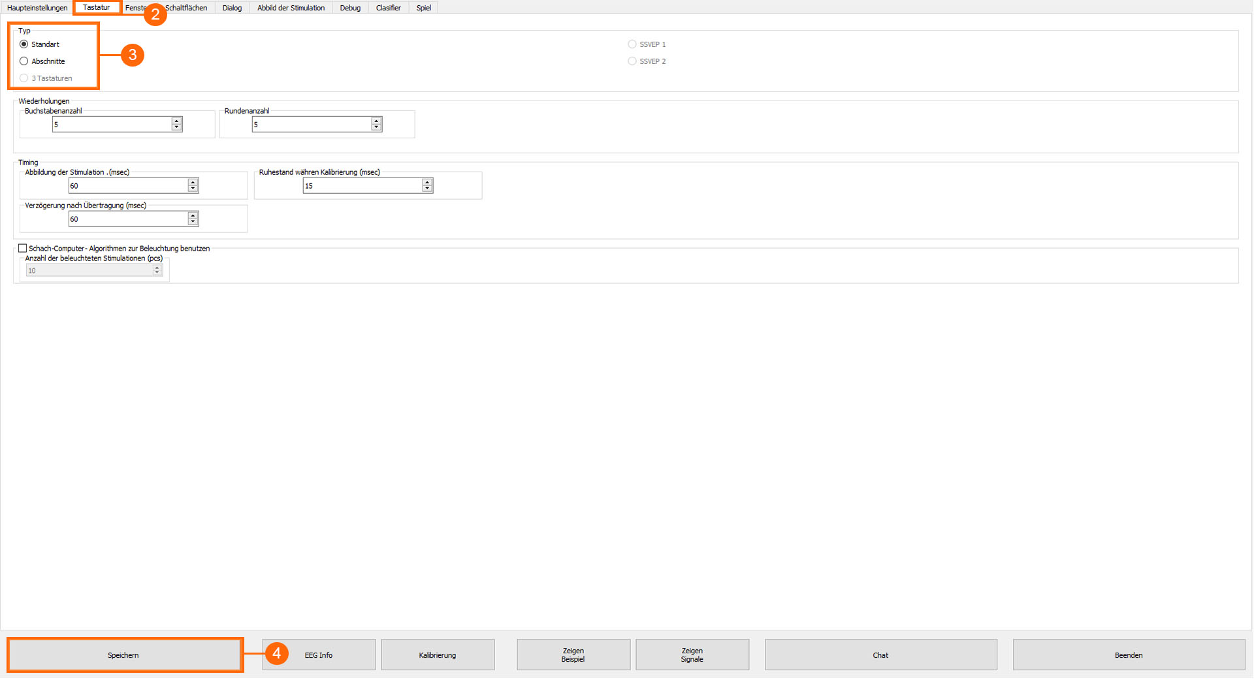
Task: Decrease Rundenanzahl with down arrow
Action: (376, 127)
